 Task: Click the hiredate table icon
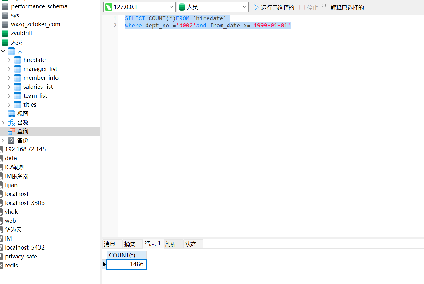click(x=18, y=60)
